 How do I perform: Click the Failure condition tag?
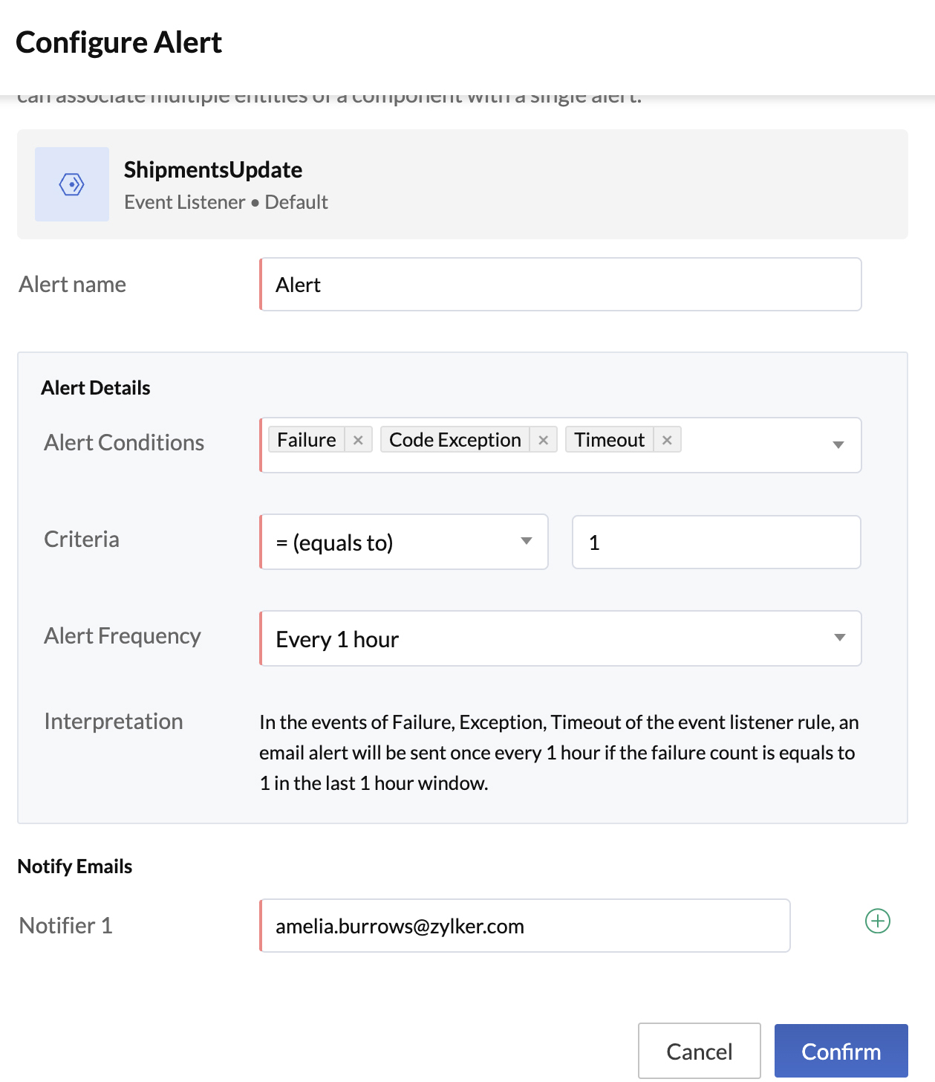306,439
